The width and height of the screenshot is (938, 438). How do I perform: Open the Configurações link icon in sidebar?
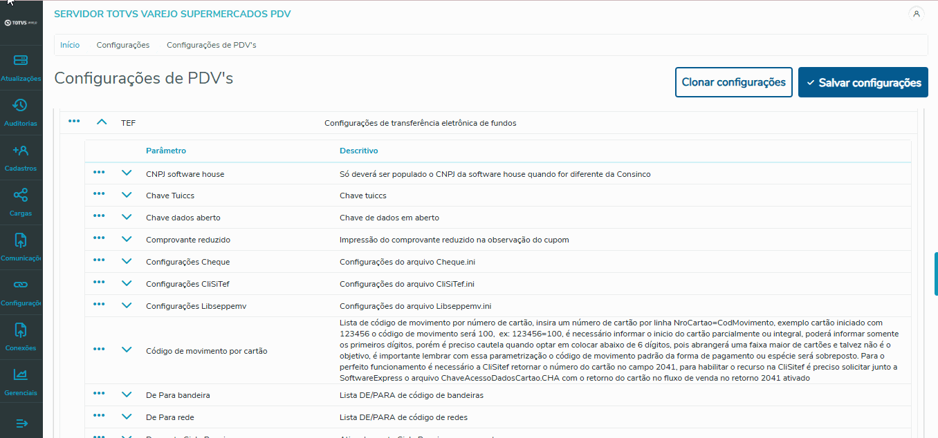click(x=21, y=285)
